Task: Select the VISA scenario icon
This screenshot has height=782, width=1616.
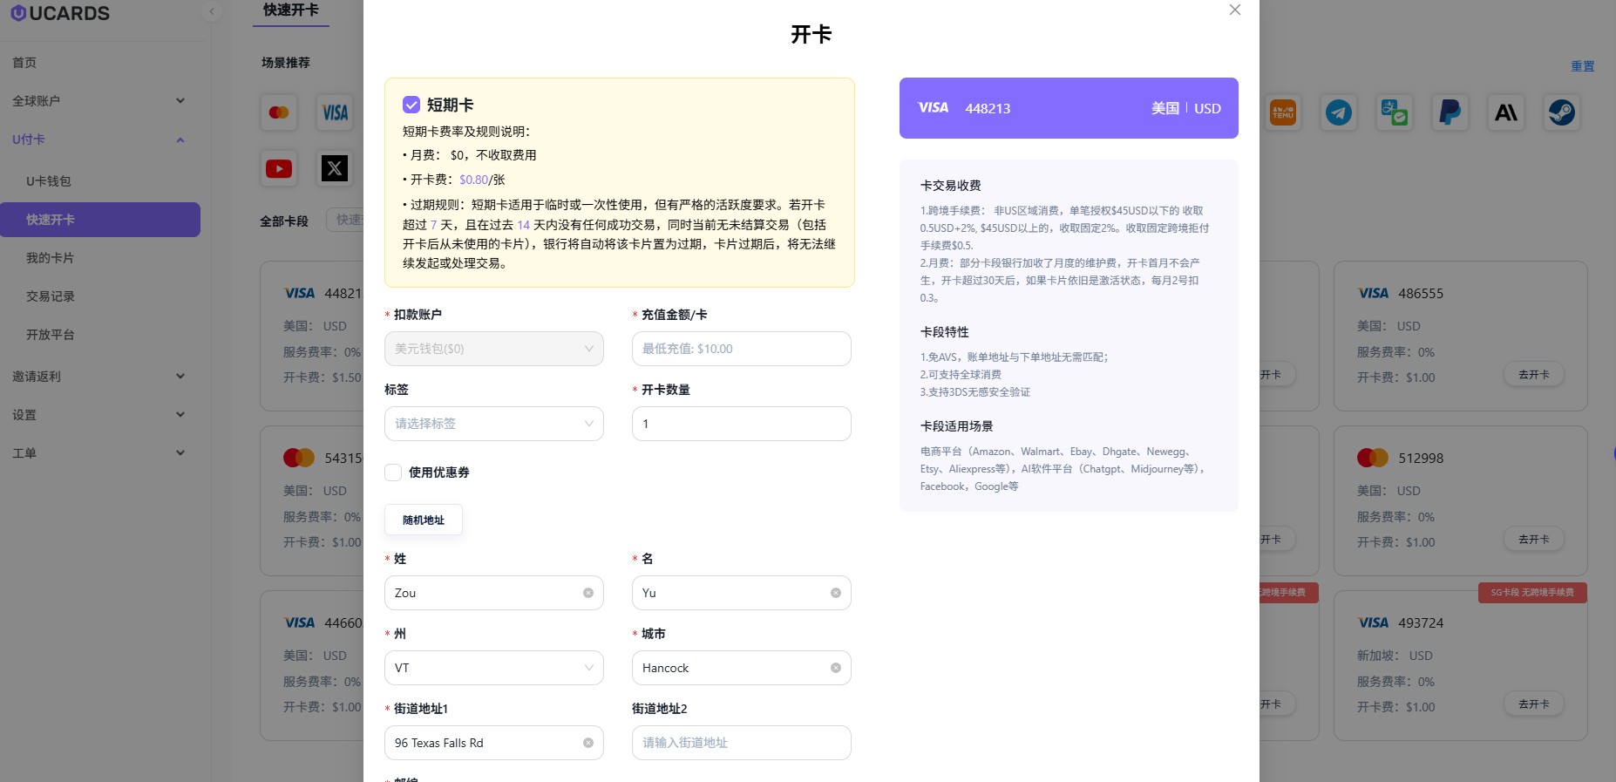Action: [335, 112]
